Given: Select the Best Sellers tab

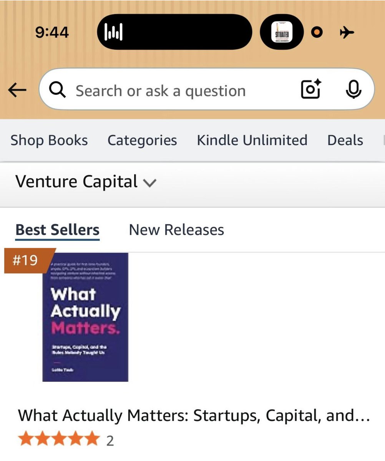Looking at the screenshot, I should tap(57, 230).
